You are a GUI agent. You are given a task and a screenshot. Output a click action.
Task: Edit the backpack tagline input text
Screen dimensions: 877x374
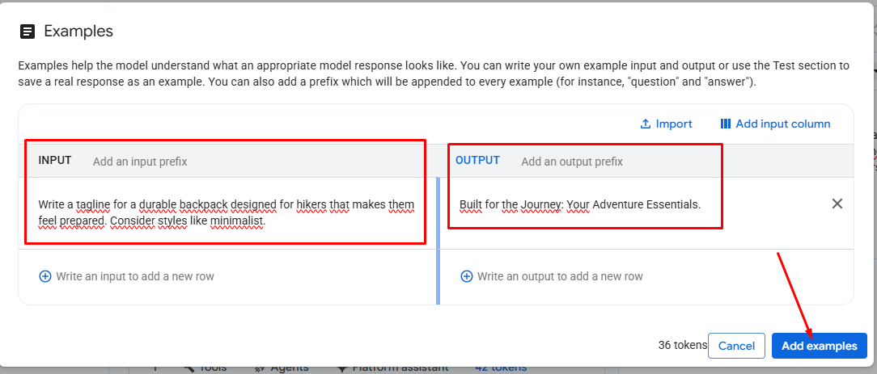[227, 212]
